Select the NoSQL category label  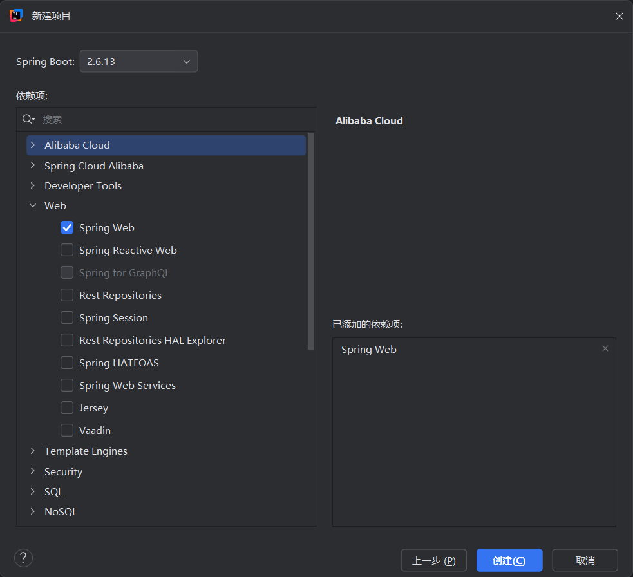point(61,511)
